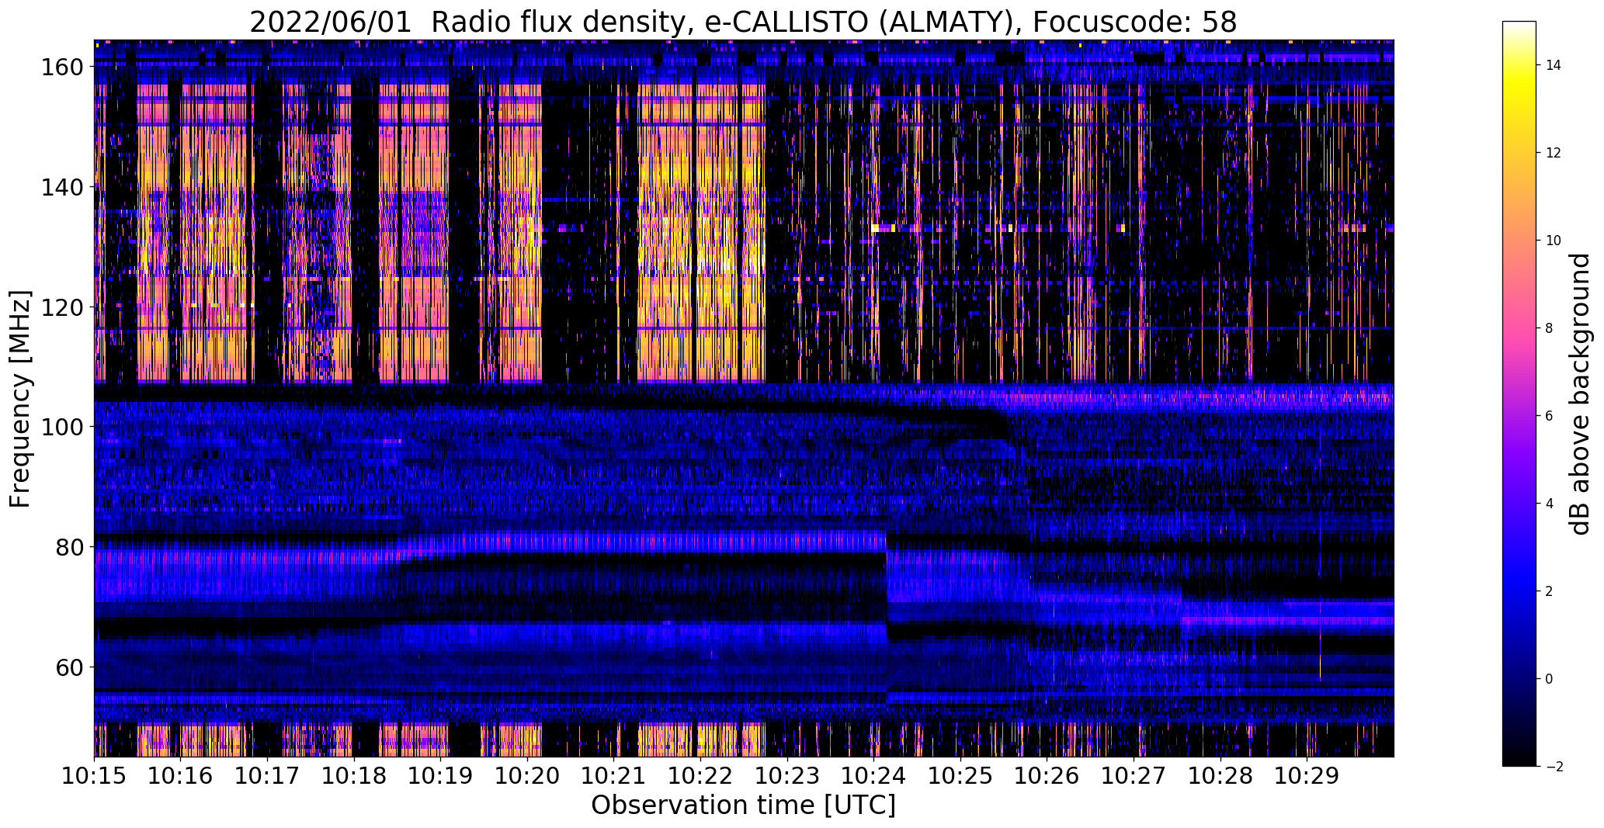Click the 'Observation time [UTC]' x-axis label
Screen dimensions: 1604x828
pos(743,805)
